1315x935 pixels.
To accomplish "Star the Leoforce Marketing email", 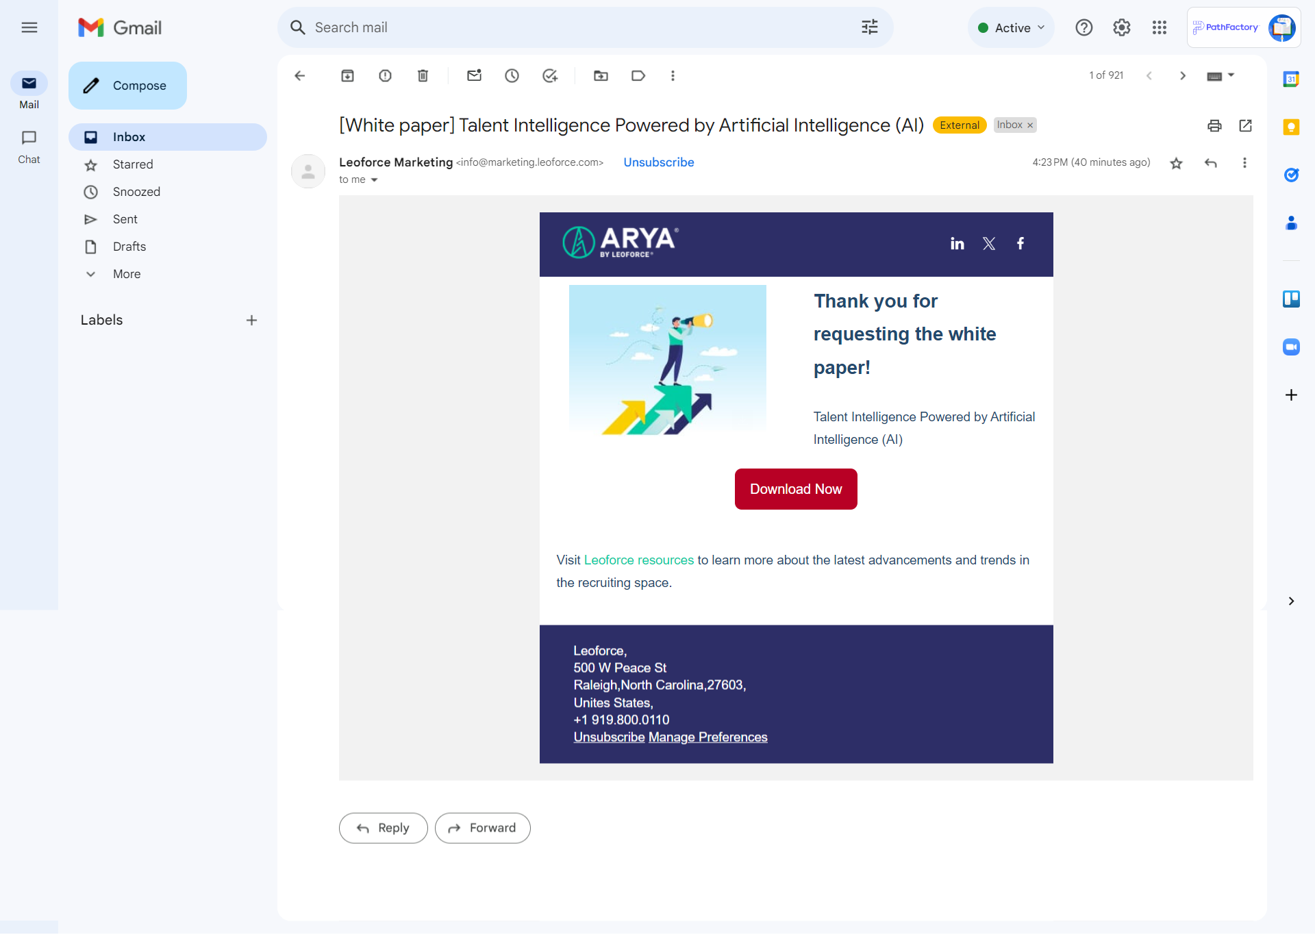I will click(1176, 163).
